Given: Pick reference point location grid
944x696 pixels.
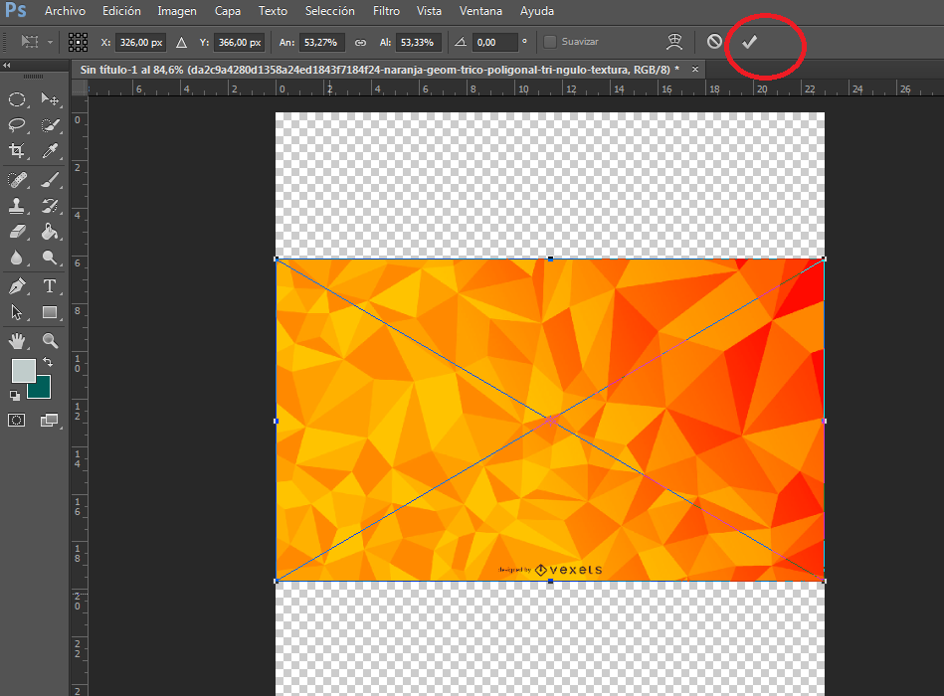Looking at the screenshot, I should tap(79, 42).
